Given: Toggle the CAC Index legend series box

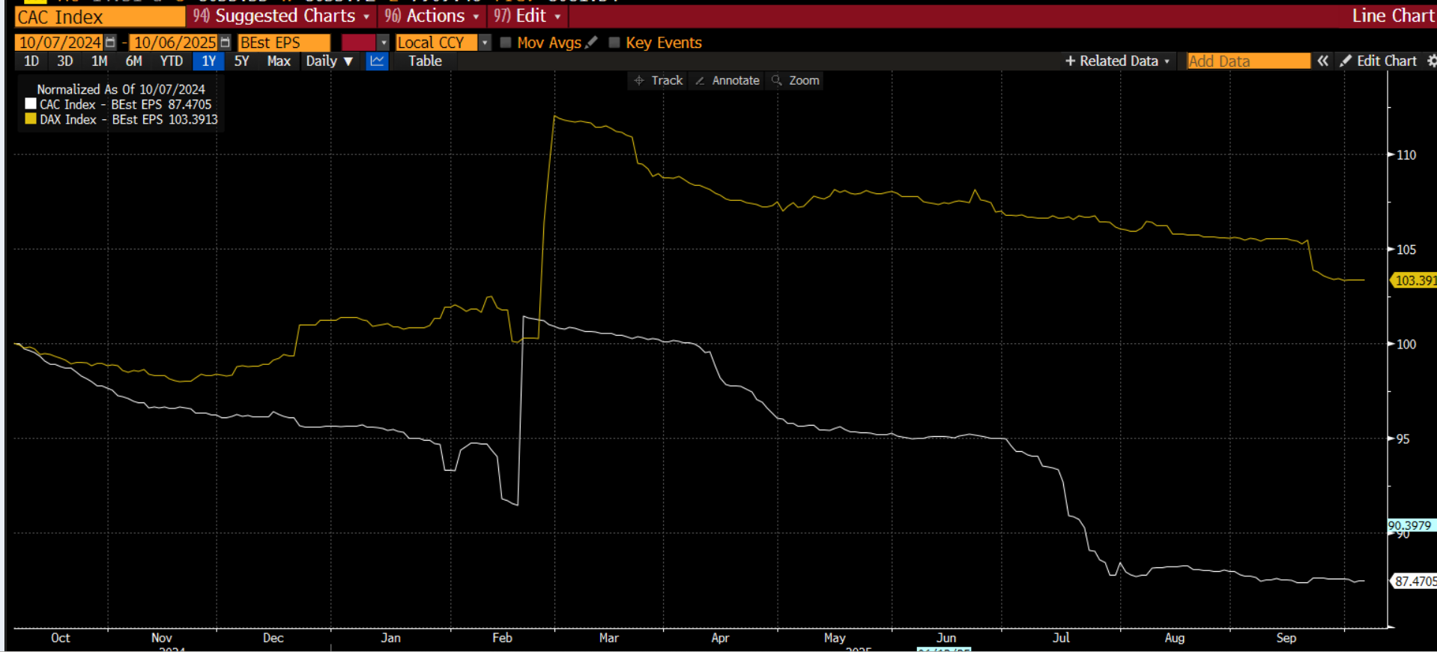Looking at the screenshot, I should [31, 104].
